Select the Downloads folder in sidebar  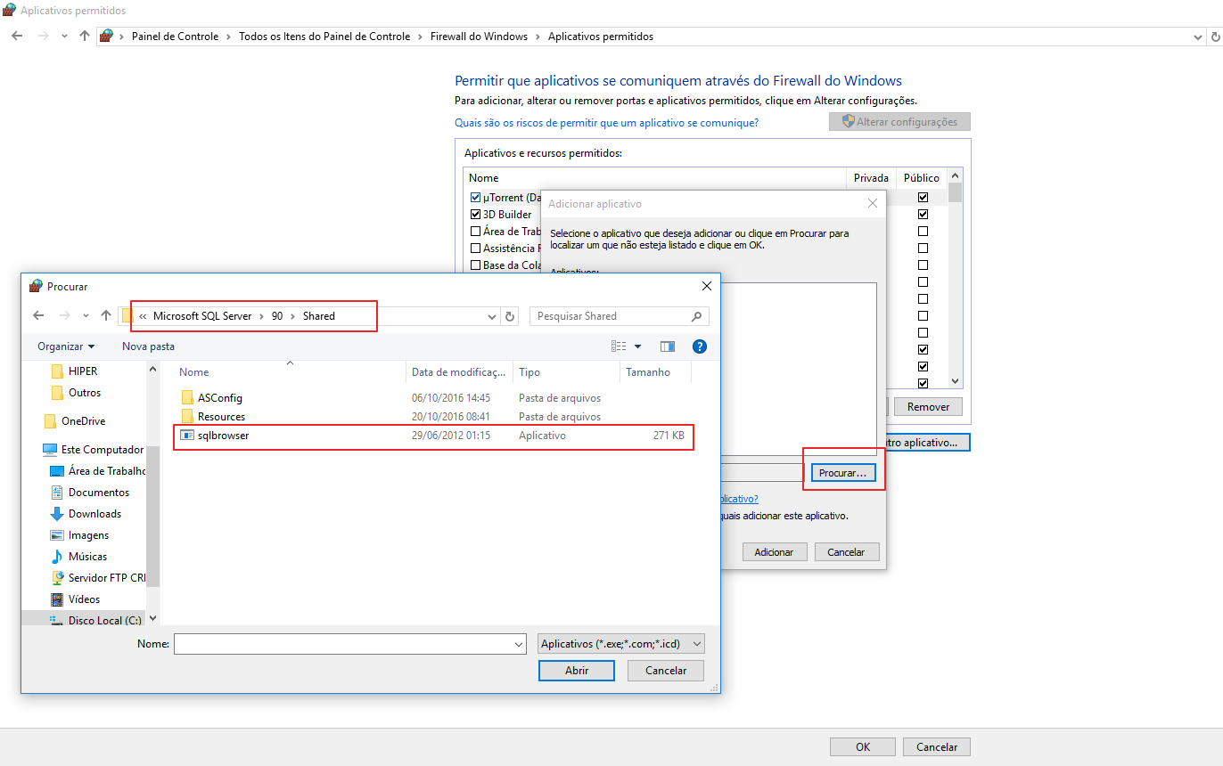(94, 514)
